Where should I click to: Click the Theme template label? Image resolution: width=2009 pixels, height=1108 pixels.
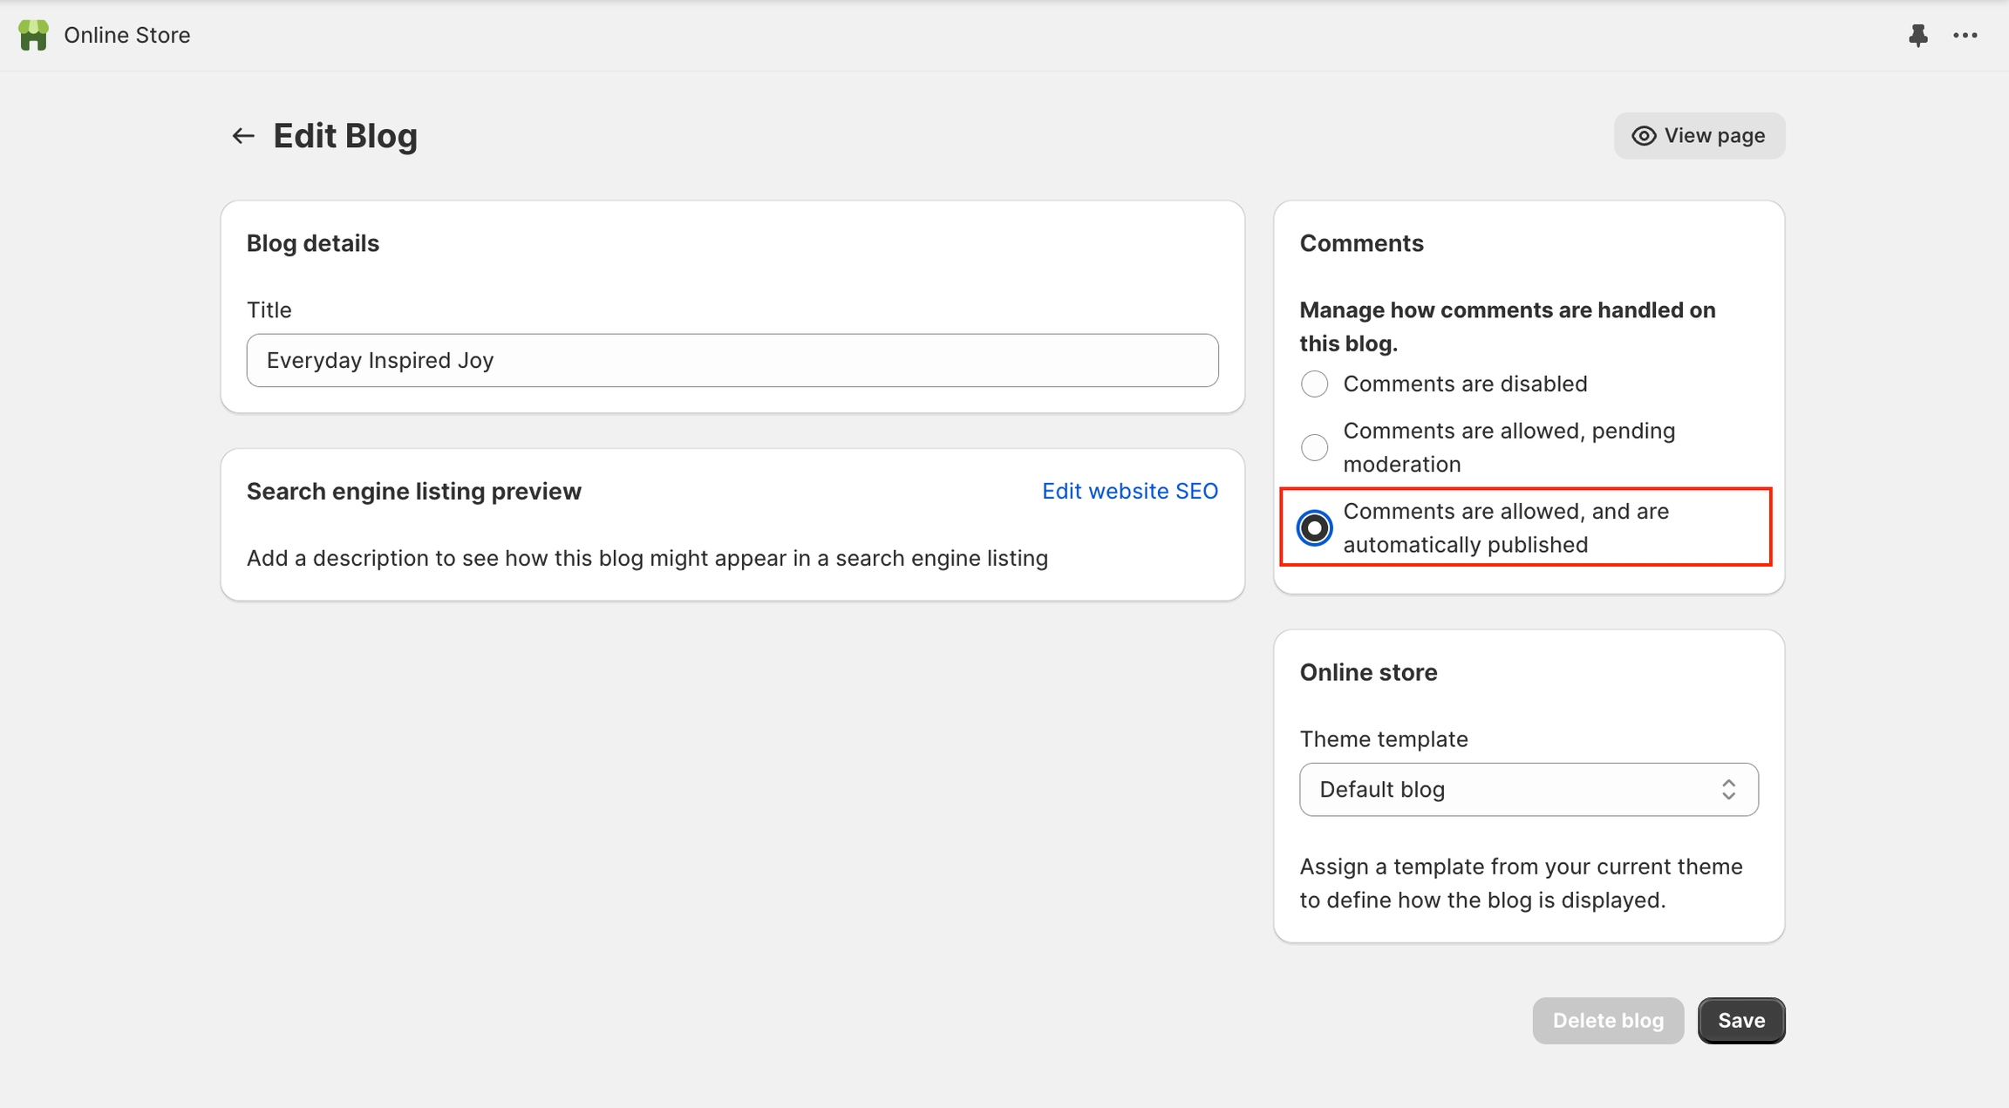(x=1383, y=739)
